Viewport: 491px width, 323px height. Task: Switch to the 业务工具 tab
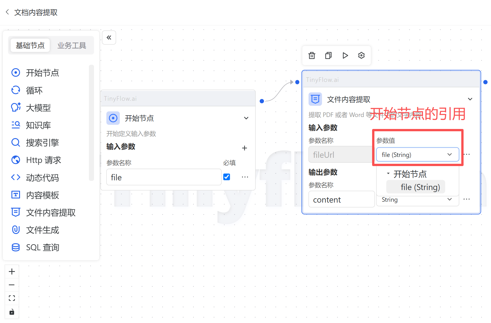click(x=72, y=45)
